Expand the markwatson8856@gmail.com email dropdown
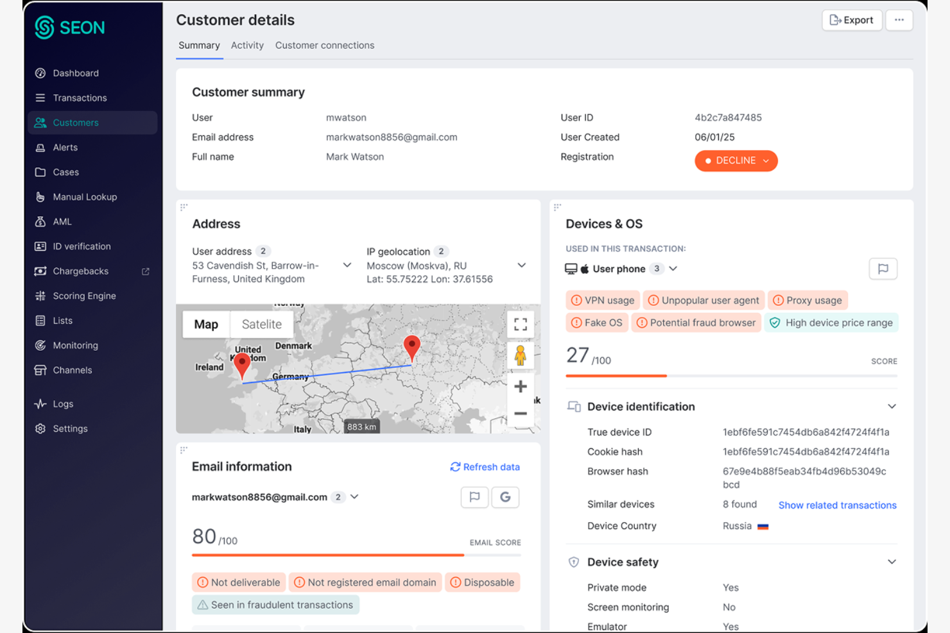Screen dimensions: 950x633 (x=354, y=497)
